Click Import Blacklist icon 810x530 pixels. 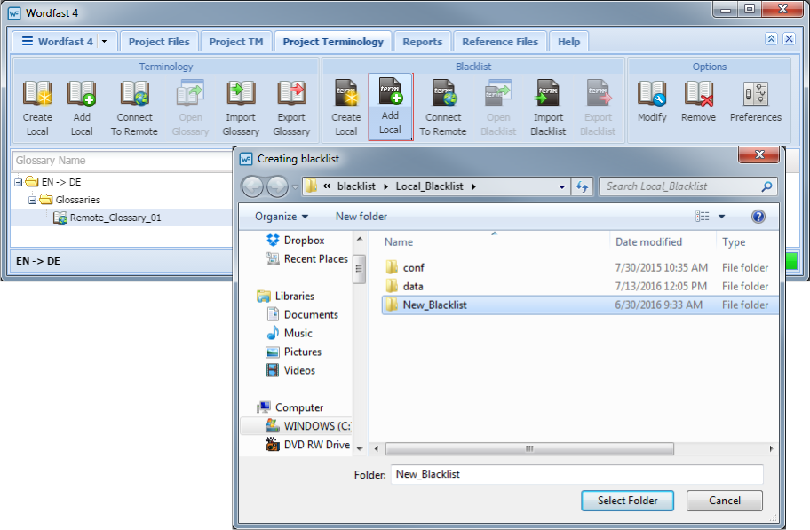click(548, 95)
